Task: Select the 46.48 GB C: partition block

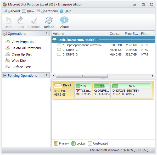Action: tap(102, 90)
